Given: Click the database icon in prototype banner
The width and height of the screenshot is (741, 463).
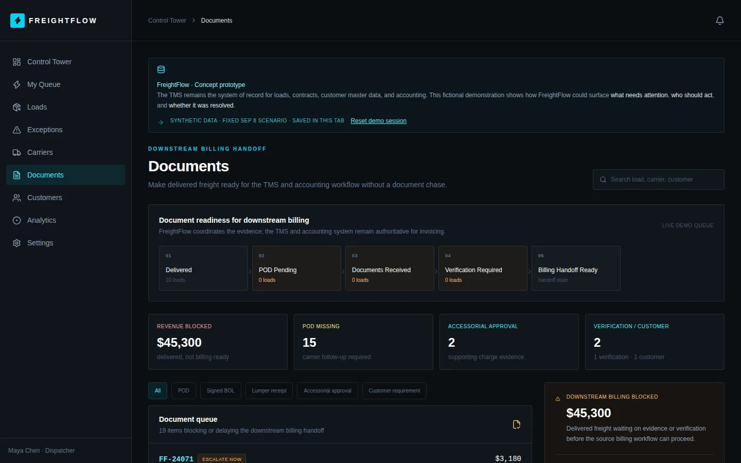Looking at the screenshot, I should click(161, 70).
